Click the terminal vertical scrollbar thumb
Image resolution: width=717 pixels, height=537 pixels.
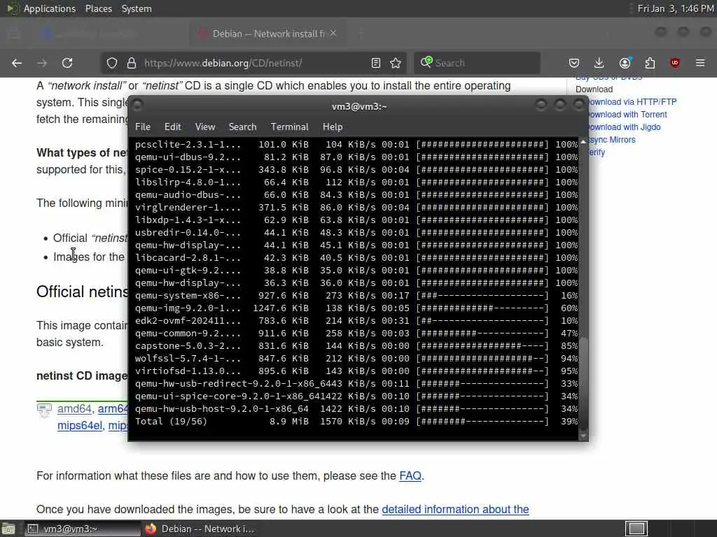tap(583, 384)
